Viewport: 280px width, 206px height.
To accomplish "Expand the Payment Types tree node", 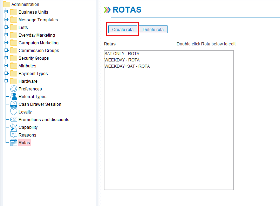I will [x=6, y=73].
